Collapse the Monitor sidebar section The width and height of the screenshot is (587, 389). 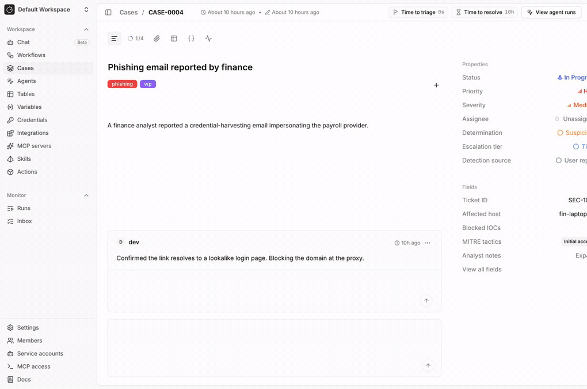click(x=86, y=195)
